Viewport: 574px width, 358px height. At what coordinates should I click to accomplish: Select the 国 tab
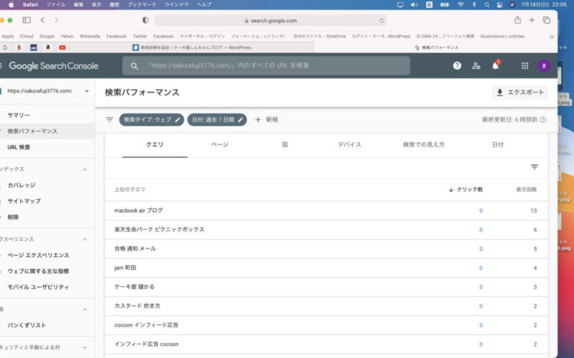click(285, 145)
